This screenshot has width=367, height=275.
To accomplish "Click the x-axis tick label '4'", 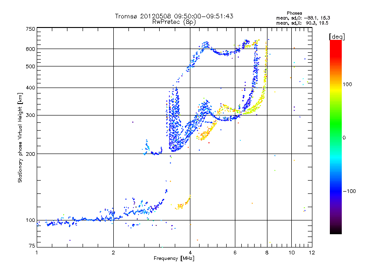I will [x=190, y=253].
